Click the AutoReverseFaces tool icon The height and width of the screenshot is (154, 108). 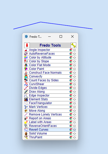[26, 54]
